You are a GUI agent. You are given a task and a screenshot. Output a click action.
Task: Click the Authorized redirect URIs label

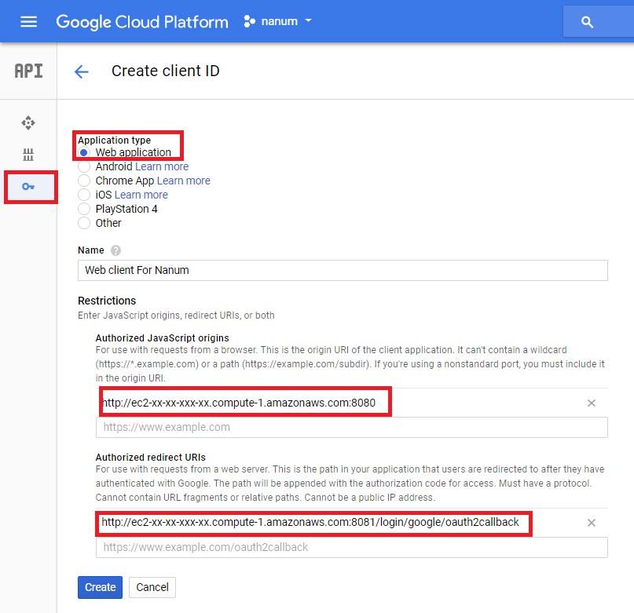tap(150, 457)
